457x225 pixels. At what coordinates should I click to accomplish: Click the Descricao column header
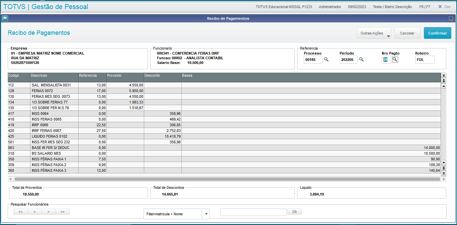pos(54,77)
